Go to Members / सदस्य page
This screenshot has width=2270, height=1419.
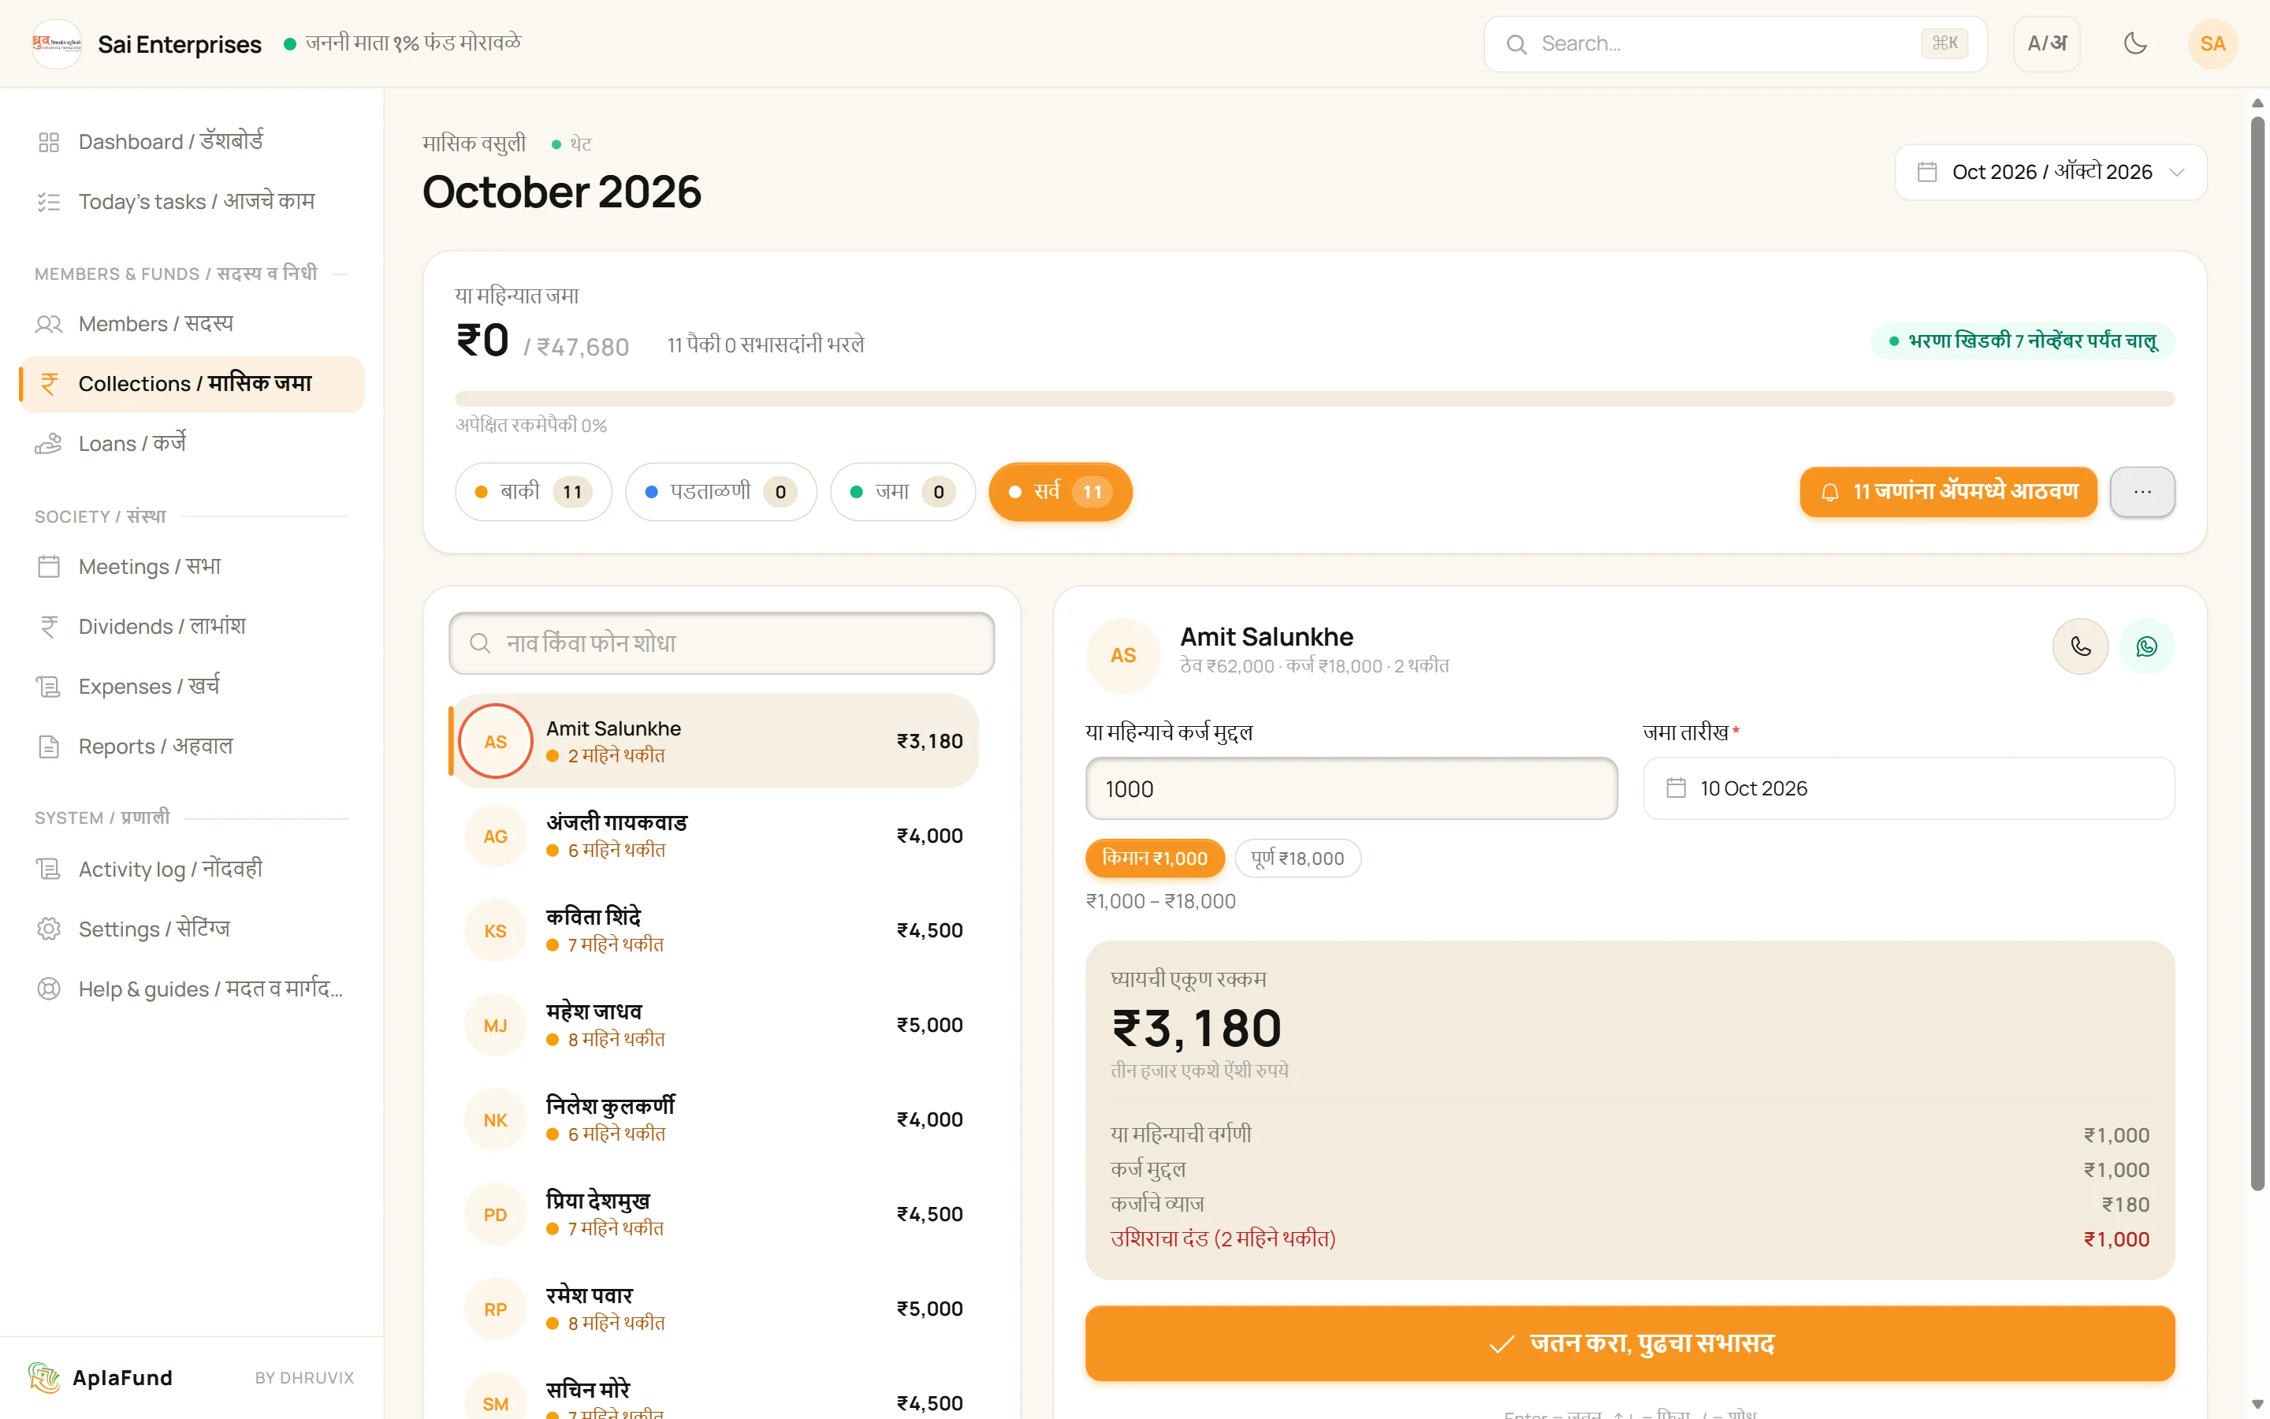pos(192,324)
